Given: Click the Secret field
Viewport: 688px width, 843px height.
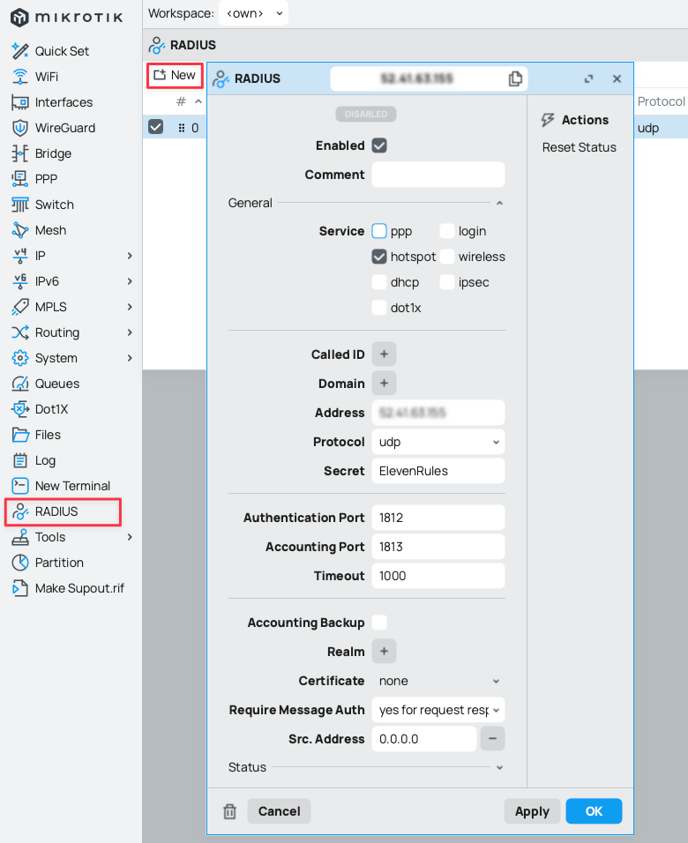Looking at the screenshot, I should tap(438, 471).
